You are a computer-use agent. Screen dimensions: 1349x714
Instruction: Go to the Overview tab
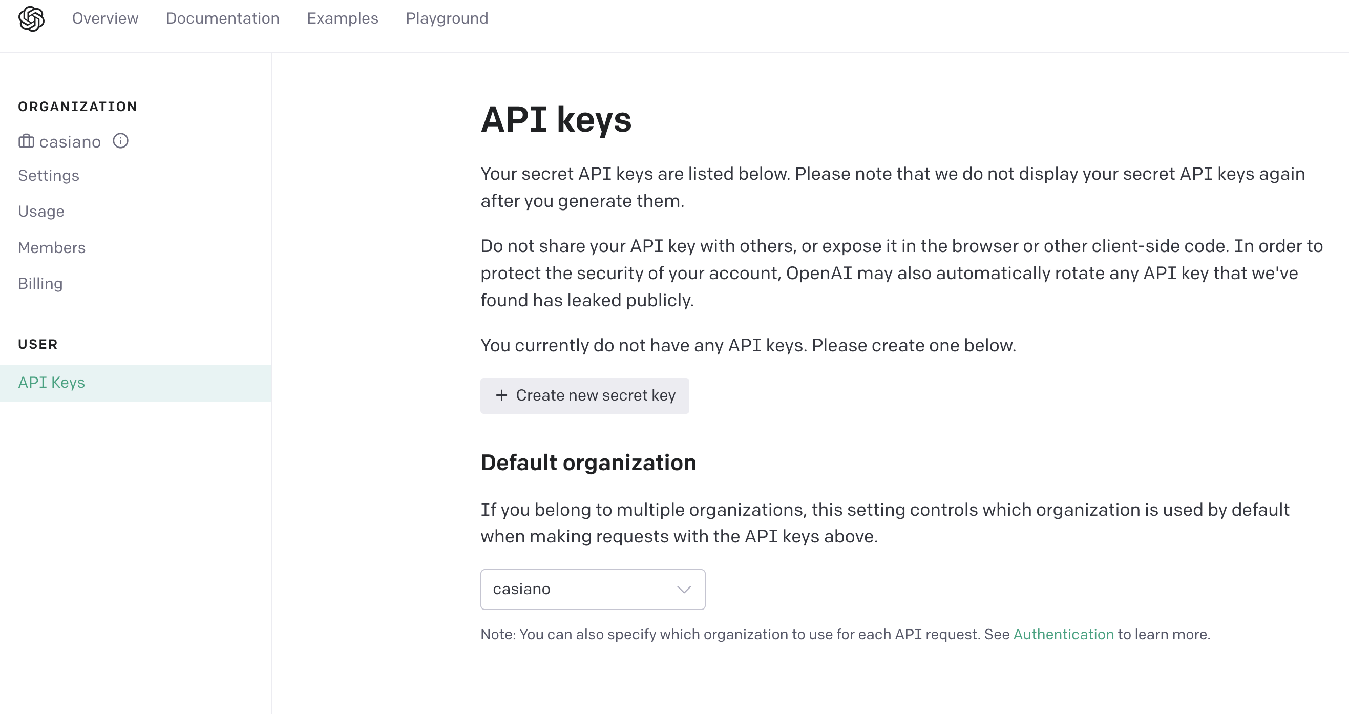click(x=106, y=18)
